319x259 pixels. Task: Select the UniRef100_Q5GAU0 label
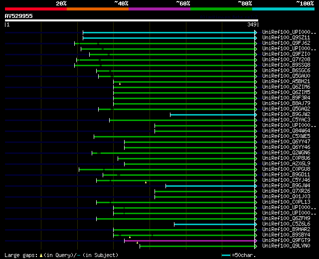(x=286, y=76)
